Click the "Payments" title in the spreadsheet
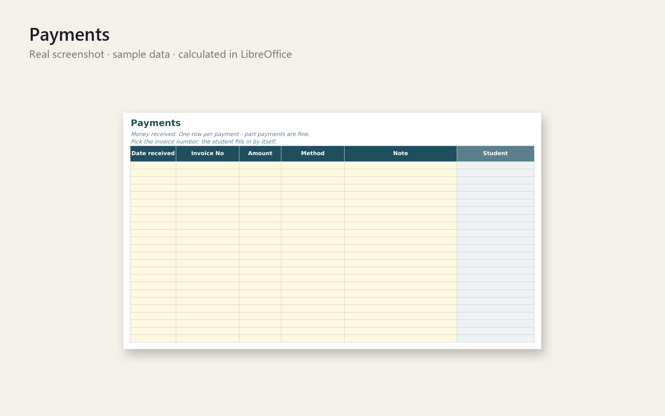665x416 pixels. coord(156,123)
